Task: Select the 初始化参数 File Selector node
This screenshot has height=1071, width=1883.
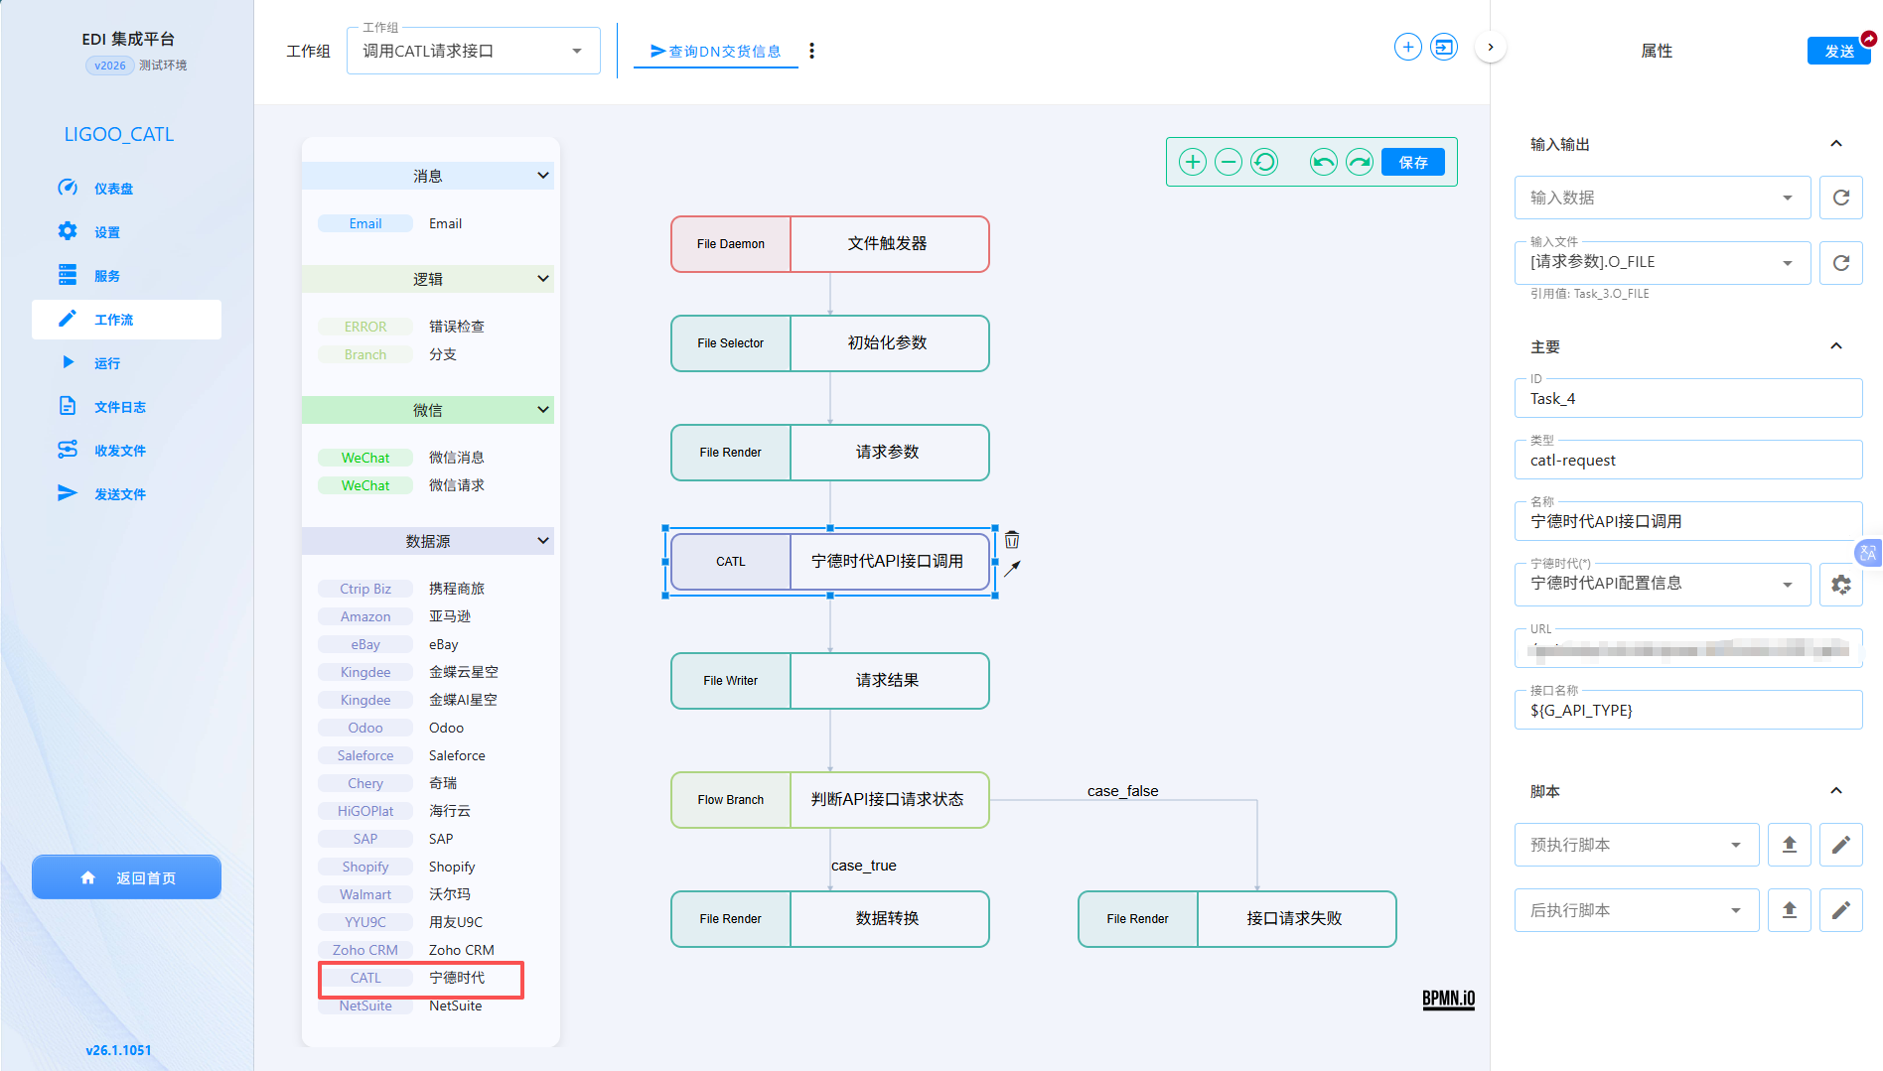Action: pos(830,343)
